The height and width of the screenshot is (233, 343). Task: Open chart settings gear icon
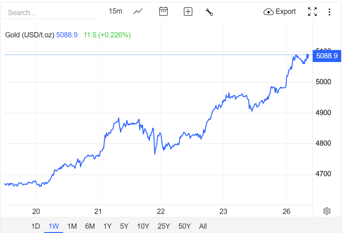pos(327,211)
